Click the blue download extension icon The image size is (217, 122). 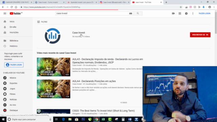(203, 7)
